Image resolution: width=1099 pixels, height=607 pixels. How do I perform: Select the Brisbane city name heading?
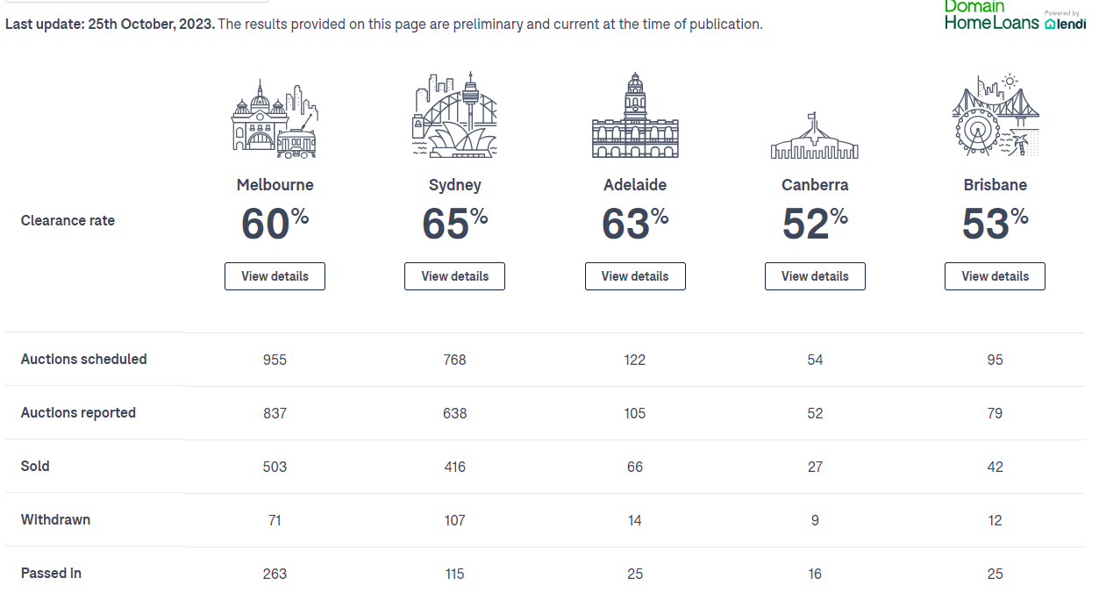pos(995,185)
